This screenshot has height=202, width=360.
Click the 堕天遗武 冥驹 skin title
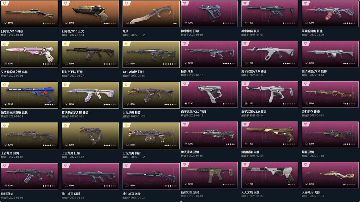pyautogui.click(x=190, y=152)
